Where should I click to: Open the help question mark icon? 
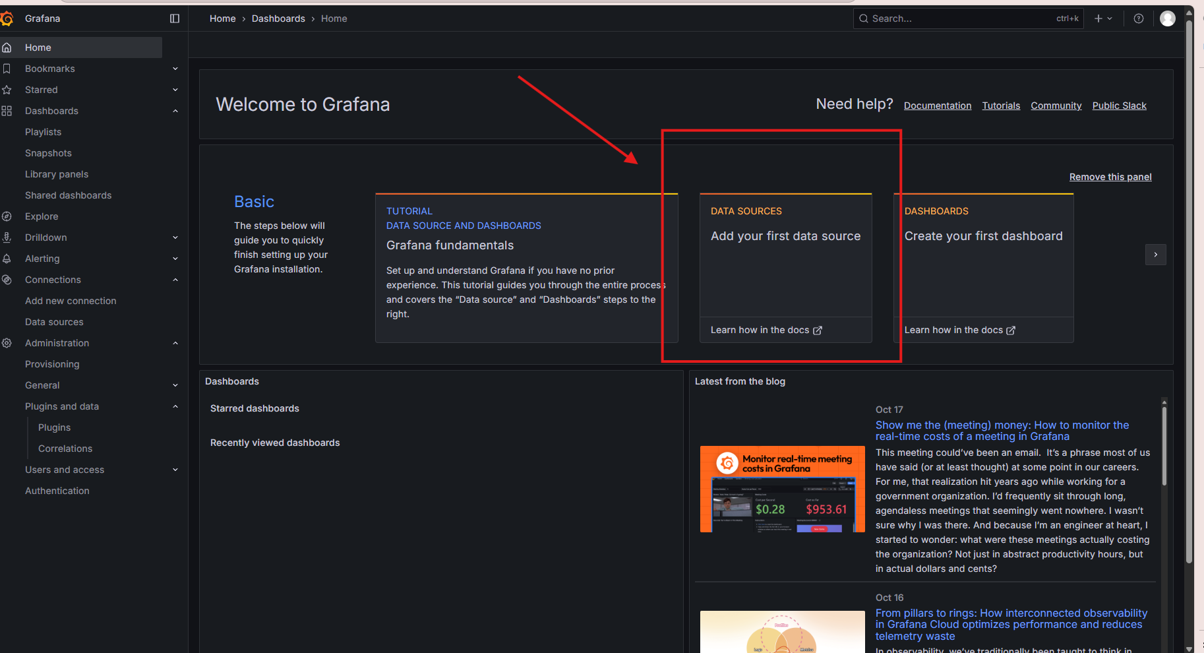point(1138,18)
